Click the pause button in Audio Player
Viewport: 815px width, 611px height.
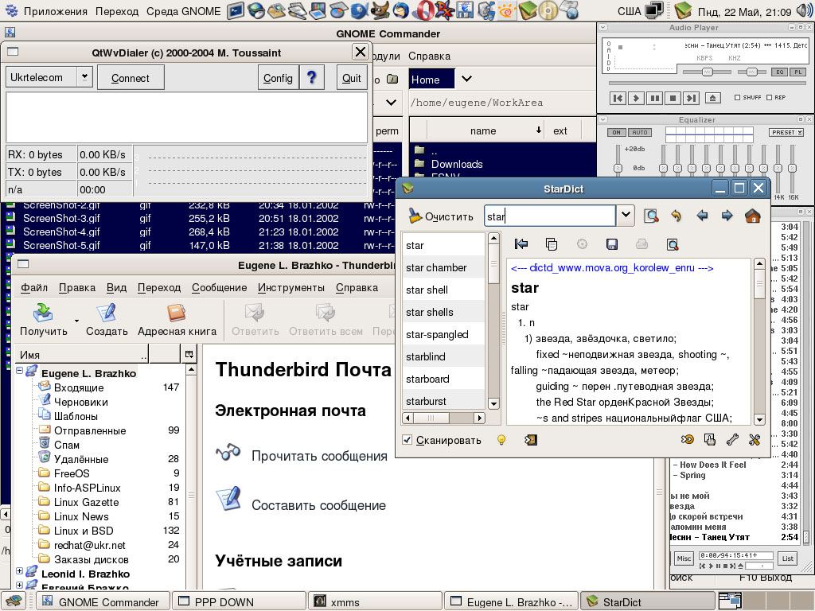point(654,98)
